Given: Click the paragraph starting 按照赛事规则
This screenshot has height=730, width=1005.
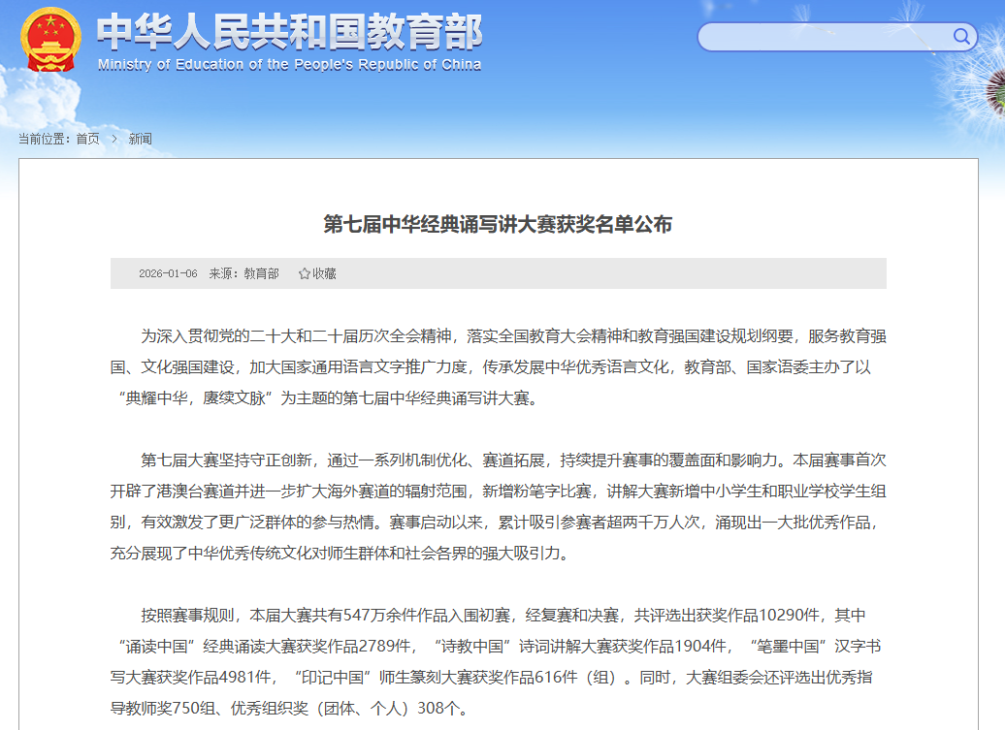Looking at the screenshot, I should click(x=498, y=660).
